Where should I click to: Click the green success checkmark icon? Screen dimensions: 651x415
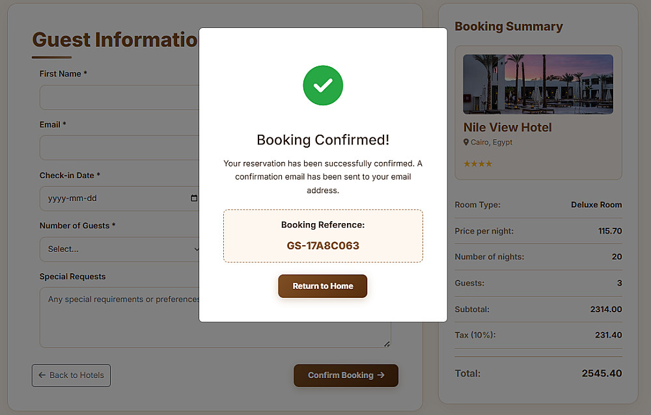(323, 85)
